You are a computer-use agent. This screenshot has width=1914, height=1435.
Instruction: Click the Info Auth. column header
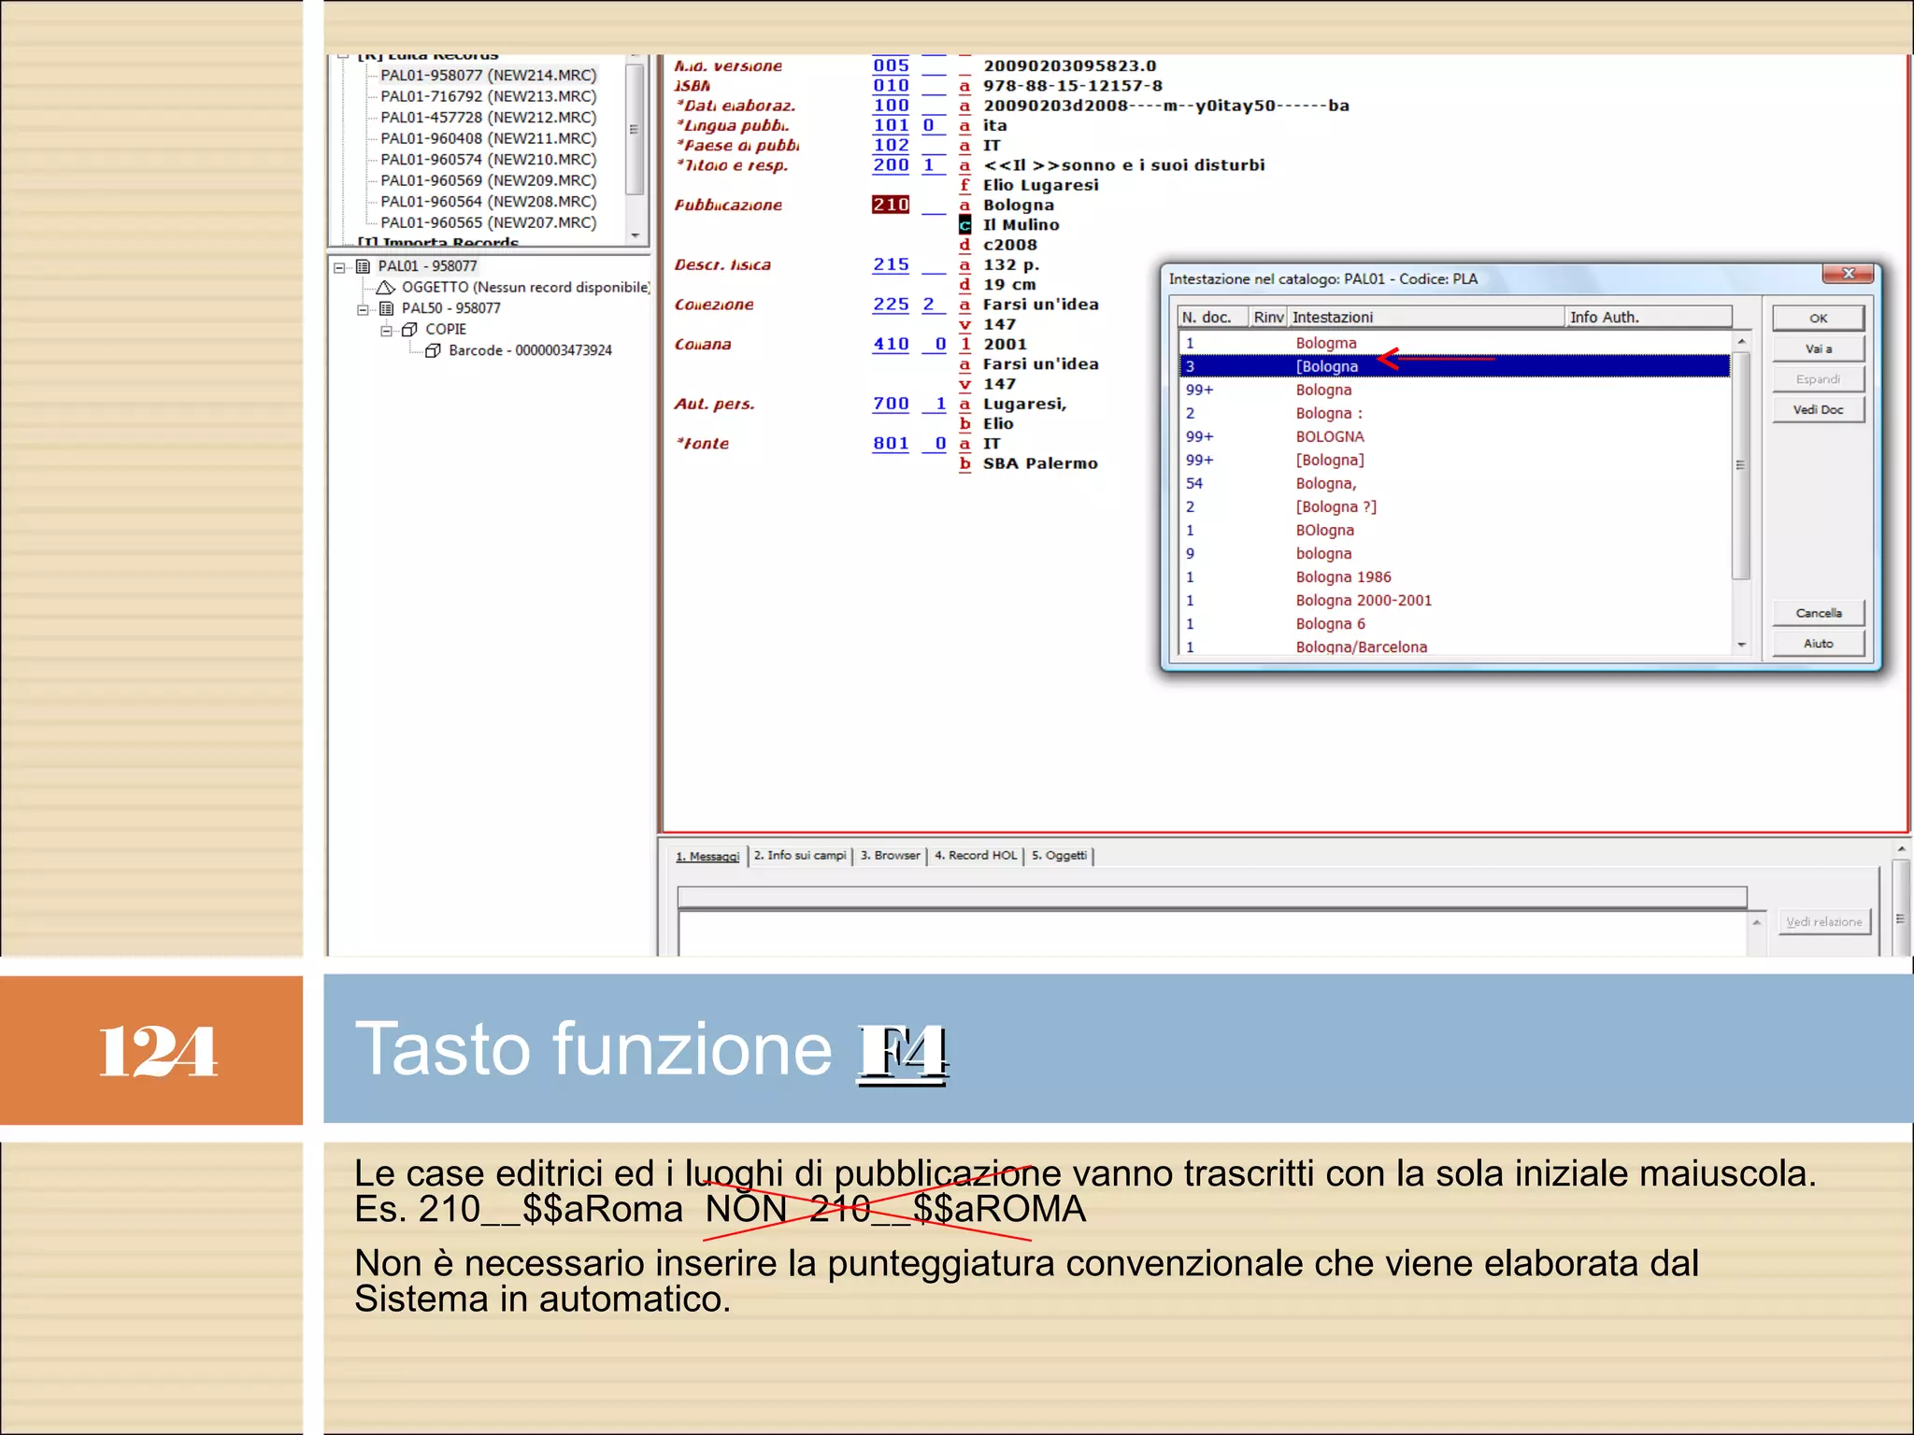click(x=1649, y=318)
